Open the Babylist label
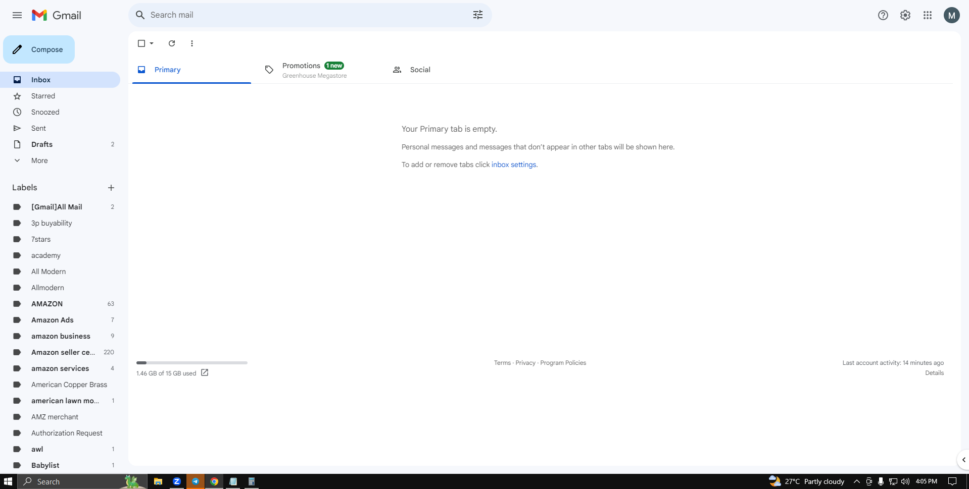The image size is (969, 489). pyautogui.click(x=60, y=465)
